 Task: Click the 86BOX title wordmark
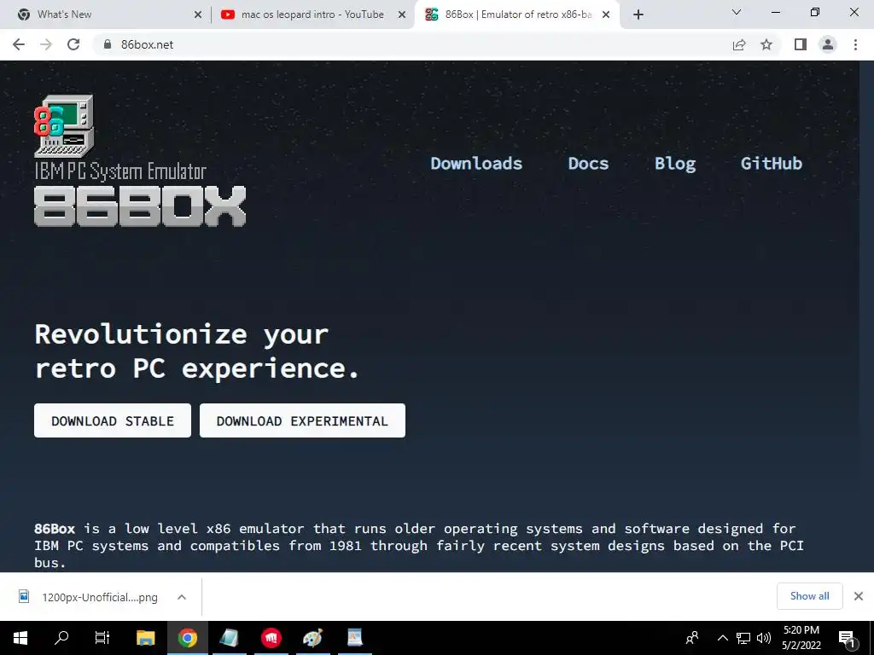point(140,206)
